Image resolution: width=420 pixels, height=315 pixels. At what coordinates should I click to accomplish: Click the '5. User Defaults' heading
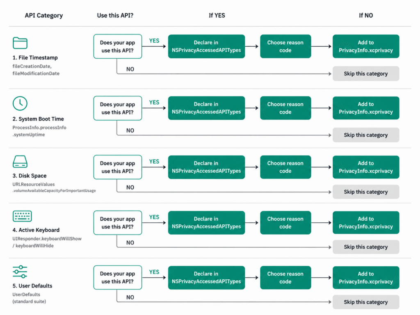click(32, 286)
